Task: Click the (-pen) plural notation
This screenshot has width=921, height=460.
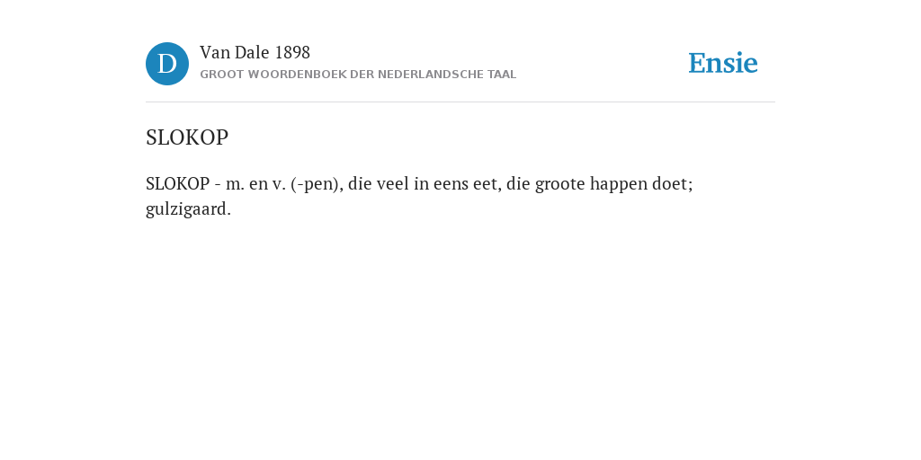Action: point(317,184)
